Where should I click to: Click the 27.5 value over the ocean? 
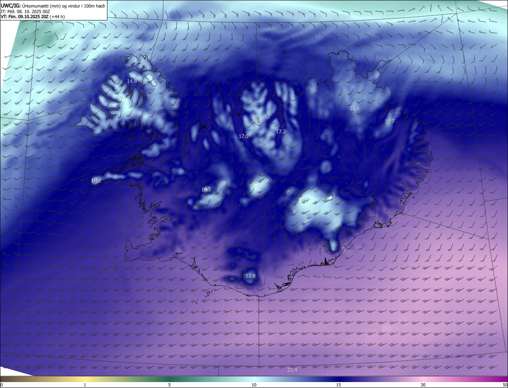tap(387, 329)
